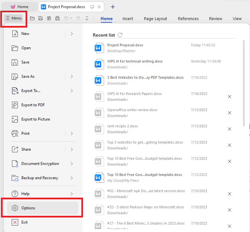Expand the New submenu arrow
This screenshot has height=232, width=250.
(72, 34)
